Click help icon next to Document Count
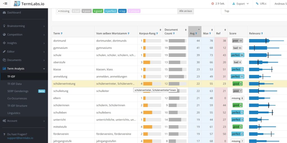 (x=174, y=34)
